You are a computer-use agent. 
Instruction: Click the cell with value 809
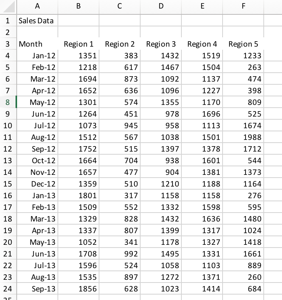[244, 102]
